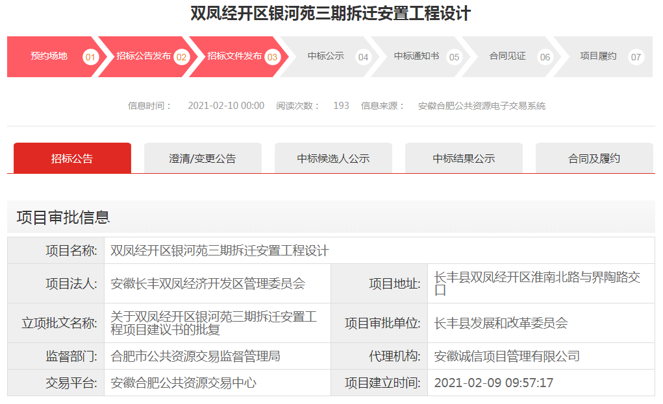Click the 安徽诚信项目管理有限公司 agency cell

click(507, 356)
